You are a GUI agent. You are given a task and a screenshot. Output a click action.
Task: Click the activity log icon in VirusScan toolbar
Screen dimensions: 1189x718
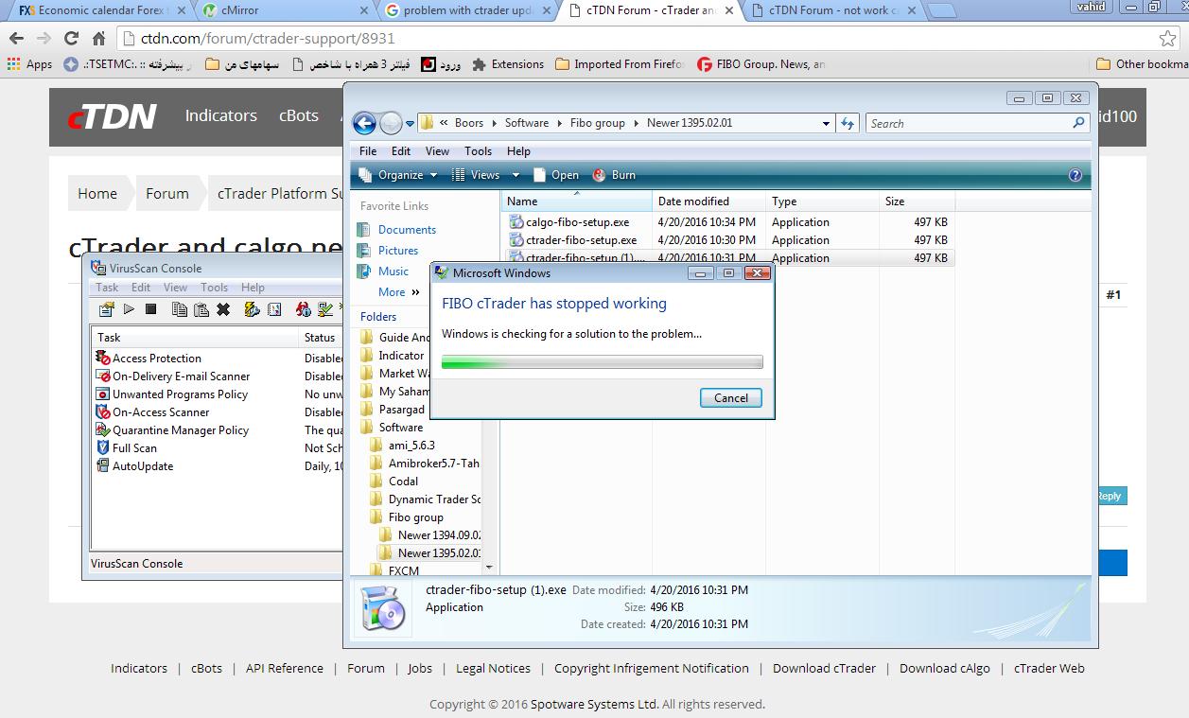(x=274, y=309)
